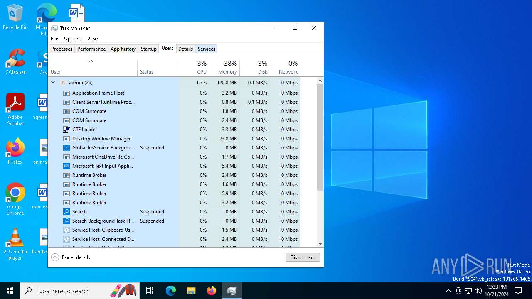
Task: Click the Windows Start button
Action: click(x=10, y=291)
